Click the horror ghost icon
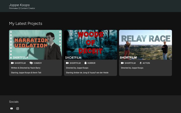 click(85, 63)
